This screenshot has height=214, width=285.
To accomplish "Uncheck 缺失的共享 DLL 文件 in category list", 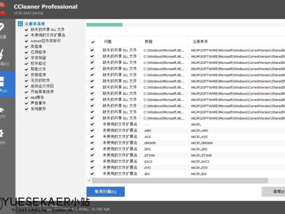I will click(x=26, y=30).
